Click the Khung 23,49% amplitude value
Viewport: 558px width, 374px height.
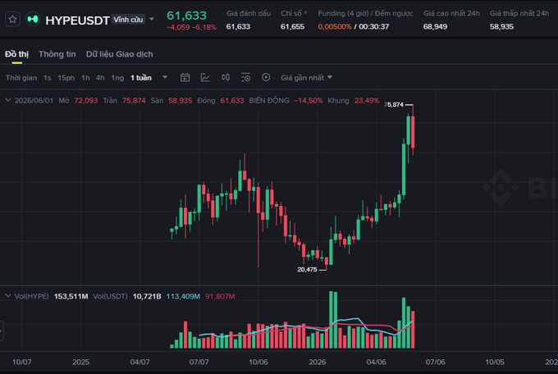point(367,100)
